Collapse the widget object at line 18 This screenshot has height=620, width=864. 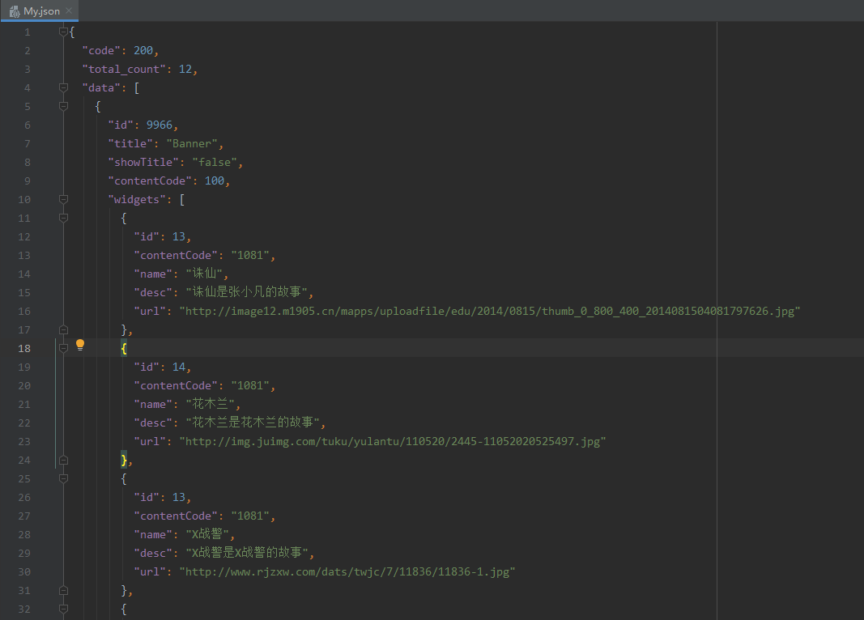pos(63,348)
